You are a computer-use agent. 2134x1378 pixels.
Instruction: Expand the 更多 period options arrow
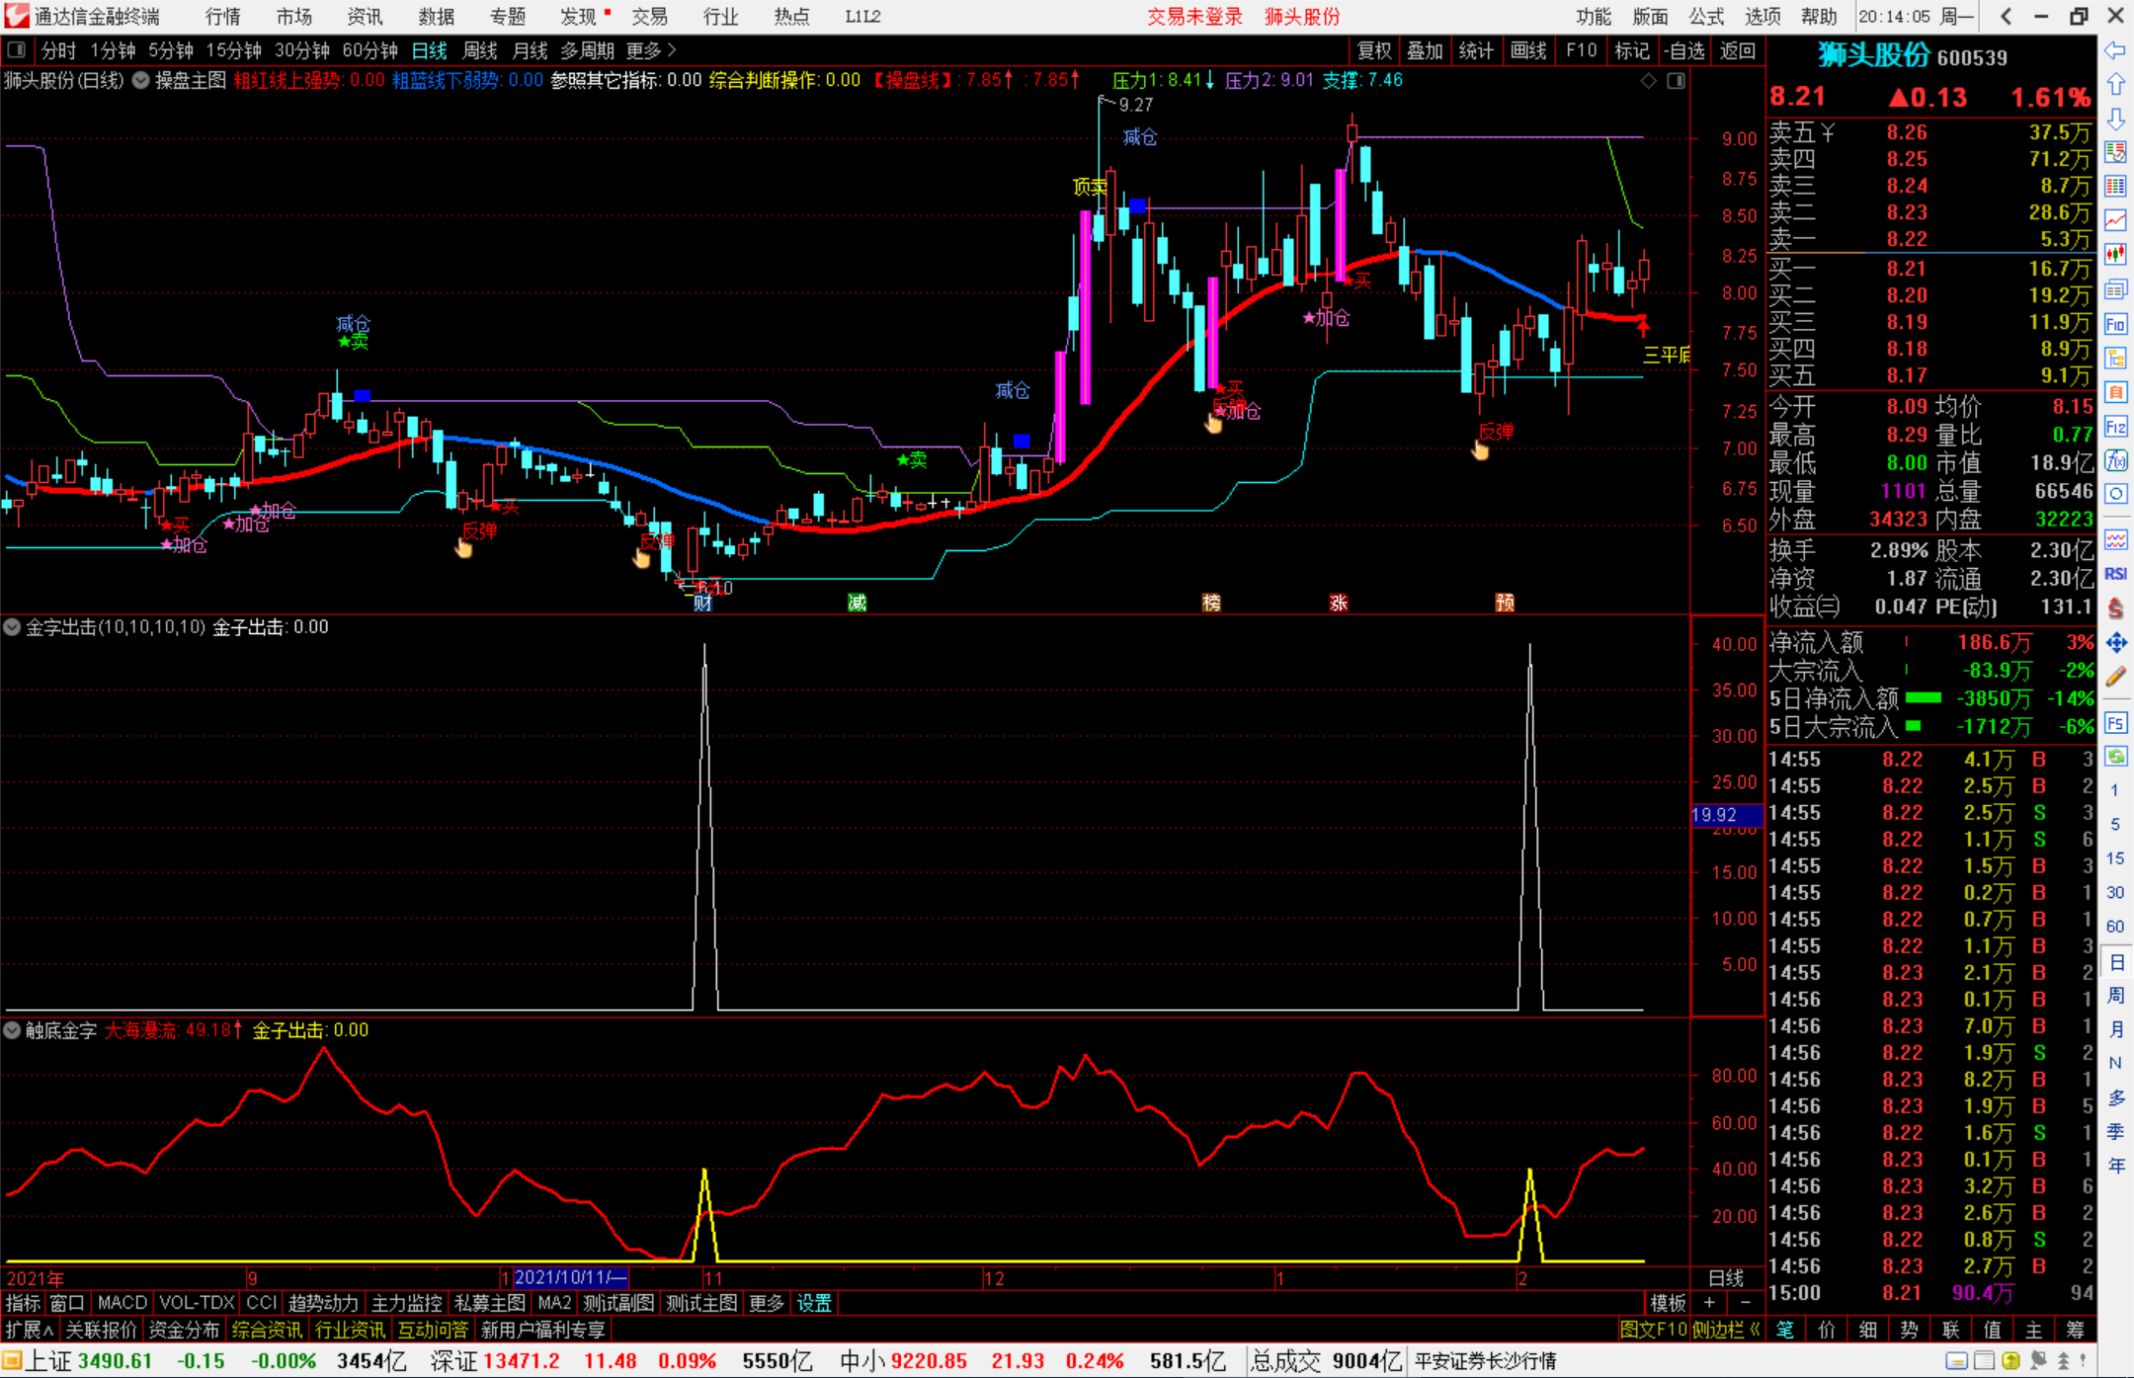click(652, 50)
